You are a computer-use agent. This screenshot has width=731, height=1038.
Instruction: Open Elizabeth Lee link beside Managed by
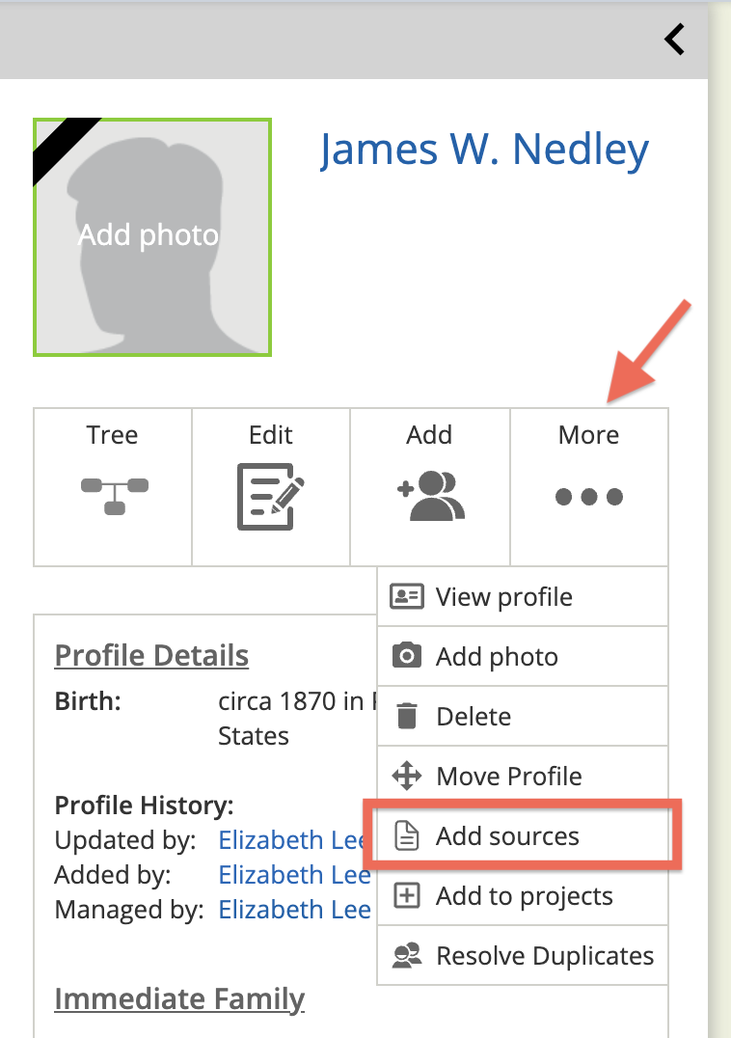pos(293,910)
